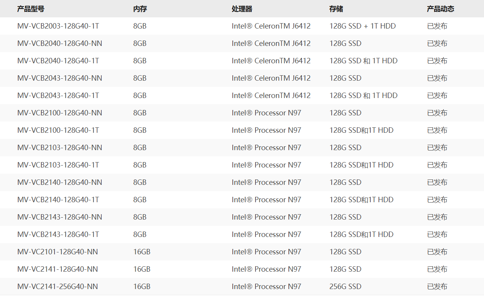Click Celeron J6412 processor in MV-VCB2043-128G40-1T row
The image size is (484, 296).
click(x=271, y=96)
